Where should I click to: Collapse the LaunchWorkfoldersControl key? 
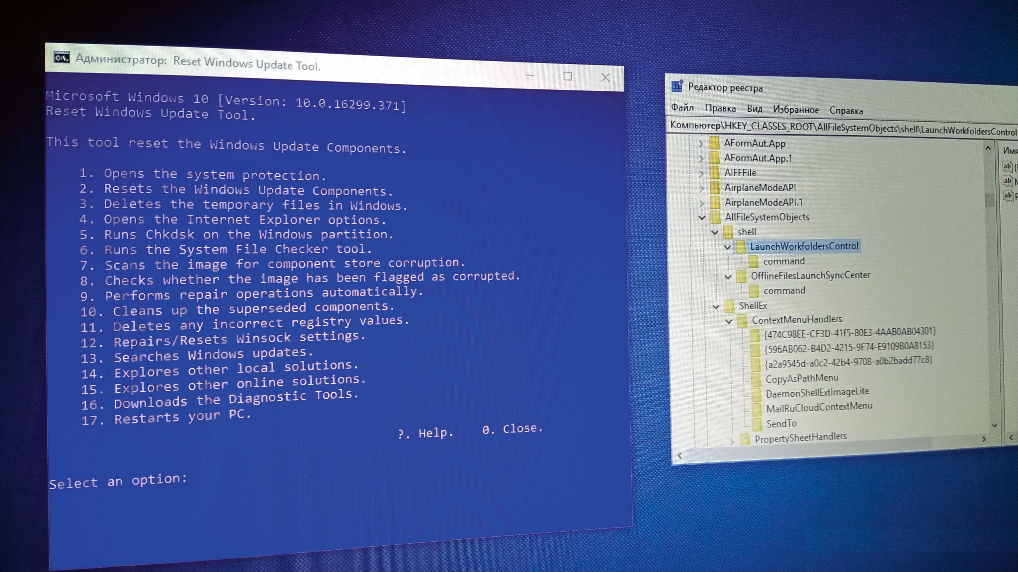pyautogui.click(x=727, y=247)
